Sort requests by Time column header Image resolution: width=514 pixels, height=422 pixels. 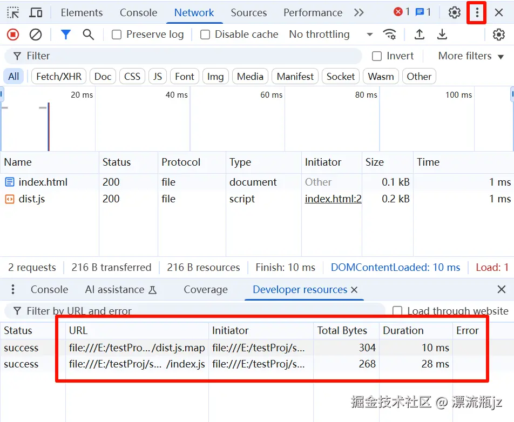[x=463, y=162]
